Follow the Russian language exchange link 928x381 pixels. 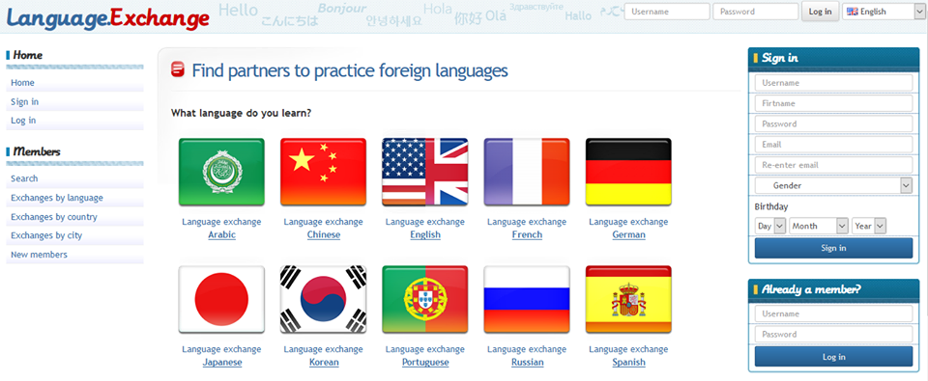click(528, 362)
